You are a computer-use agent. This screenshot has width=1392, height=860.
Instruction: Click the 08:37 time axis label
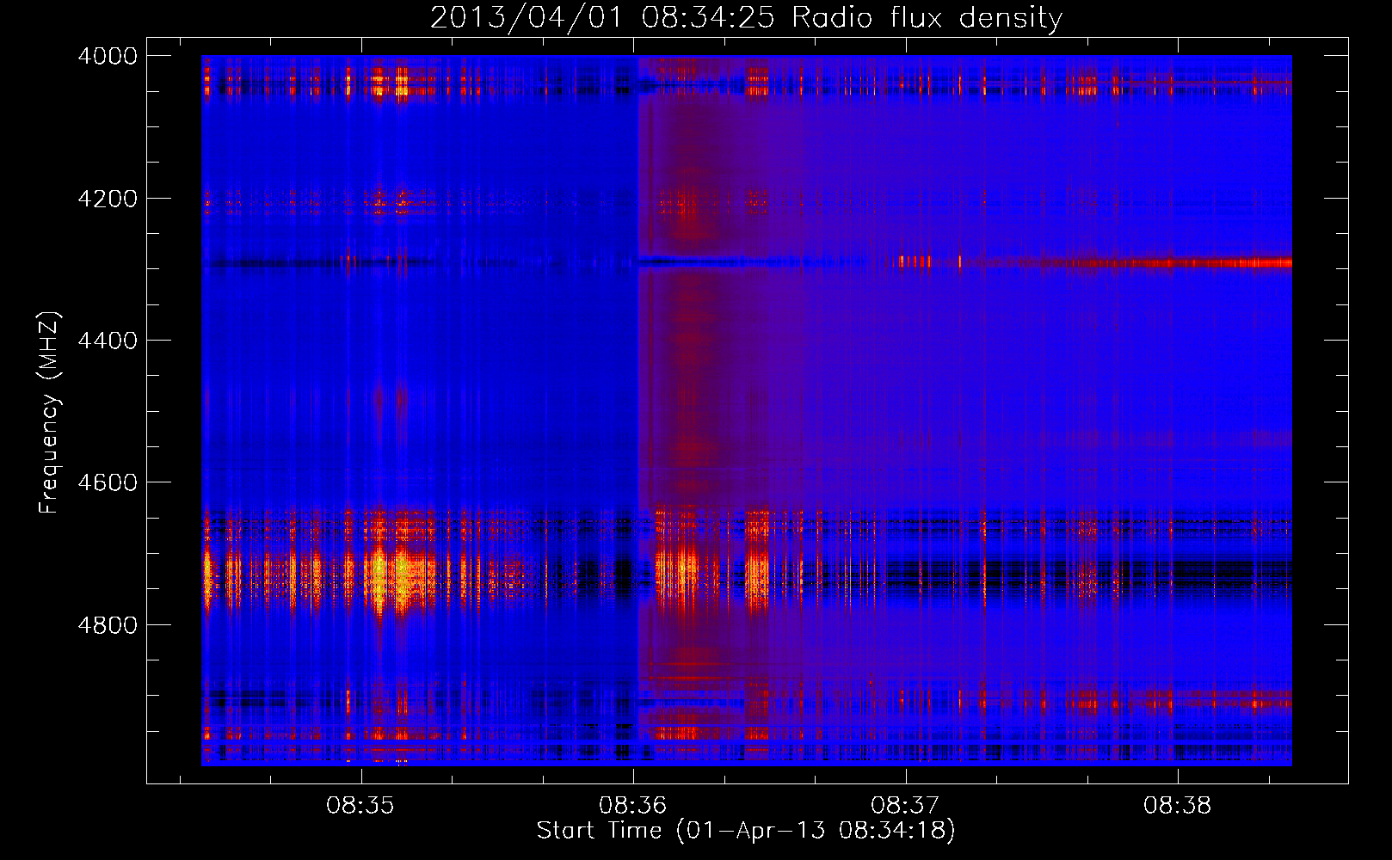coord(905,806)
